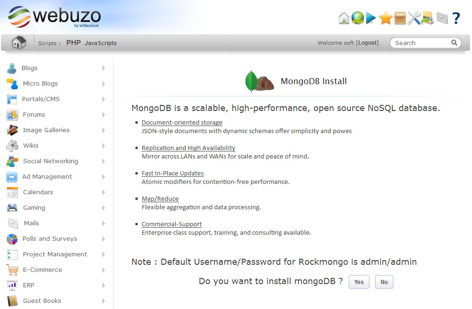Expand the Social Networking category arrow
The width and height of the screenshot is (472, 309).
pyautogui.click(x=103, y=161)
